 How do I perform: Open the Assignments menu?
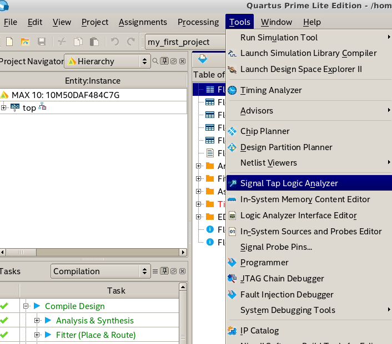[143, 22]
